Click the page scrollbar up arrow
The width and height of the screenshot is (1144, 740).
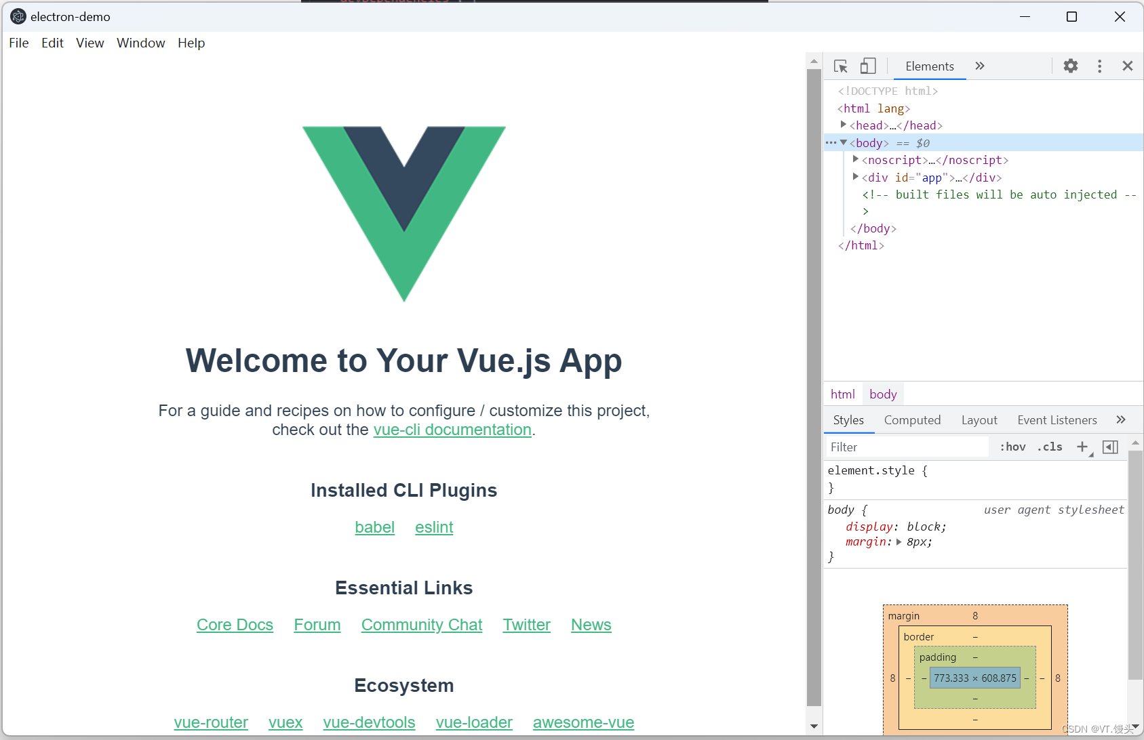[814, 61]
